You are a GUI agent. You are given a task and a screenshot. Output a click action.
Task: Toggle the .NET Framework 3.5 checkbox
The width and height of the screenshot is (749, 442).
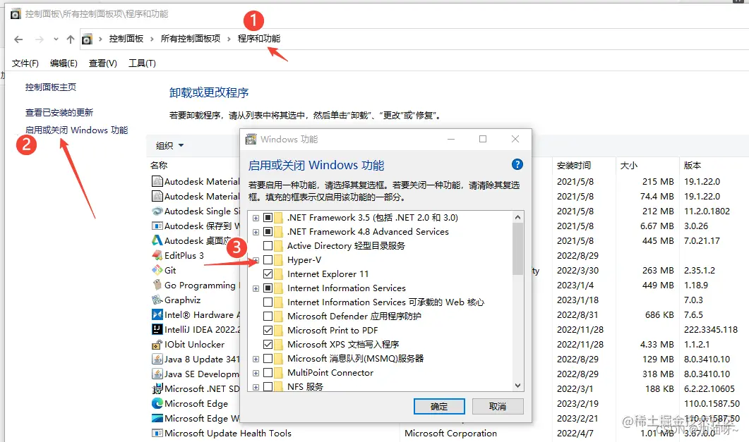[x=268, y=217]
